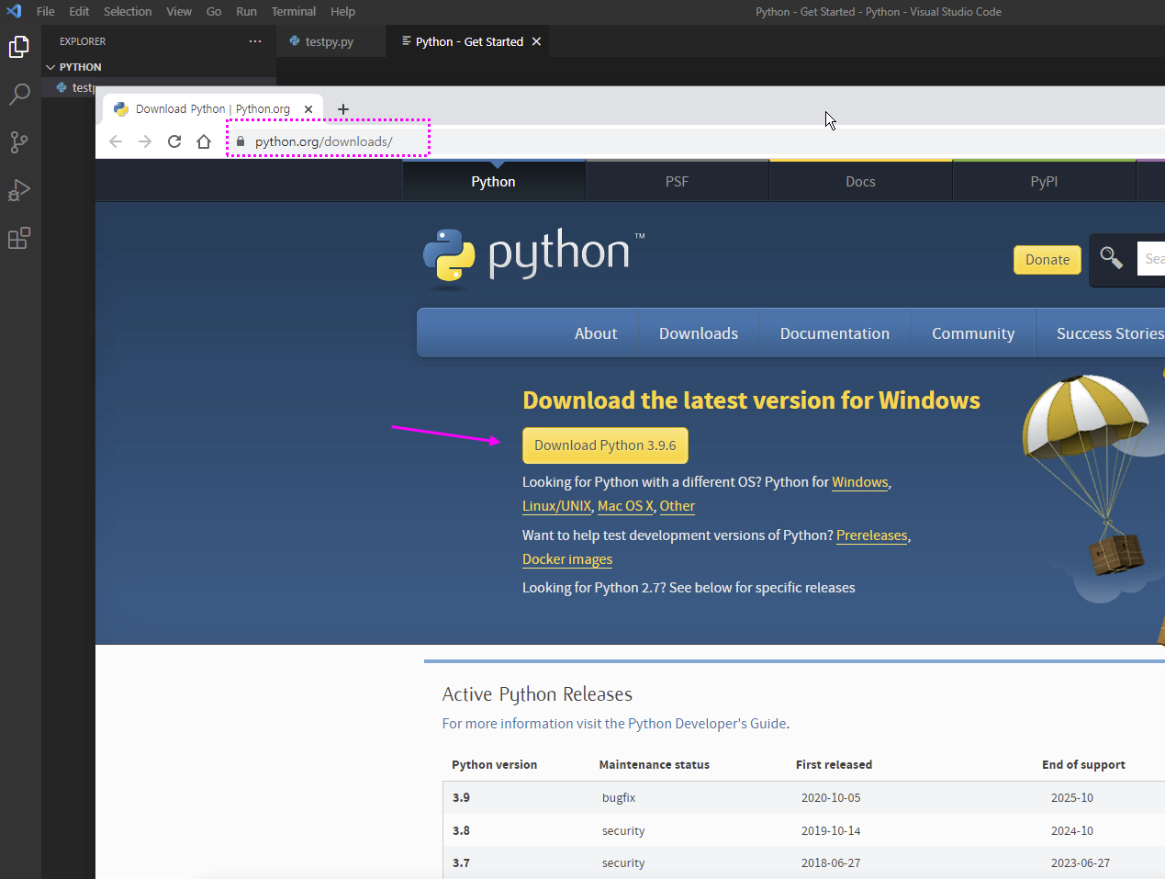The image size is (1165, 879).
Task: Click the browser home button
Action: pyautogui.click(x=204, y=141)
